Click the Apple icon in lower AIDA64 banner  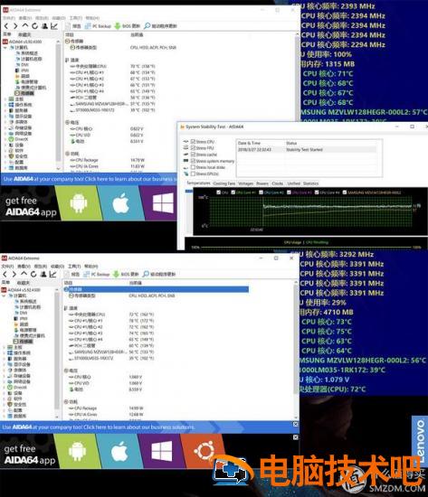click(x=119, y=451)
